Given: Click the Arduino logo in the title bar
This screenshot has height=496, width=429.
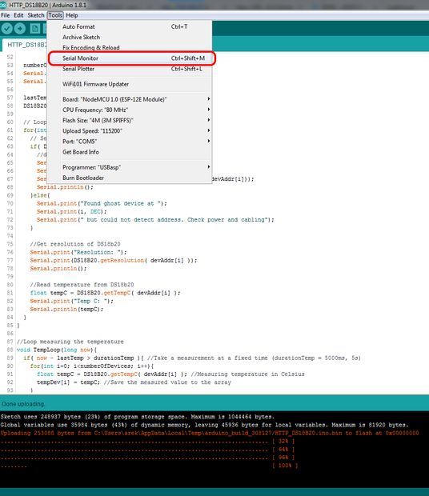Looking at the screenshot, I should (3, 5).
